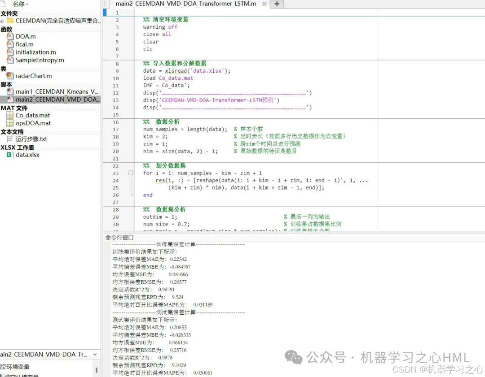
Task: Select data.xlsx file name
Action: coord(27,155)
